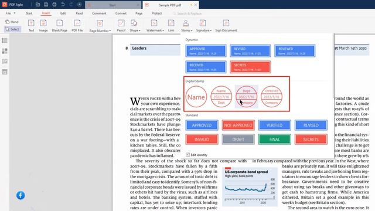The width and height of the screenshot is (375, 211).
Task: Switch to the Page ribbon tab
Action: pos(139,13)
